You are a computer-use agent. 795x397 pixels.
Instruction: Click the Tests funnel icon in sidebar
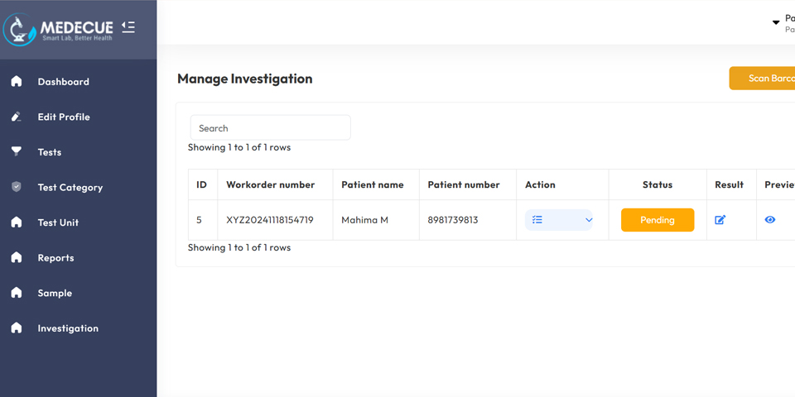tap(17, 152)
